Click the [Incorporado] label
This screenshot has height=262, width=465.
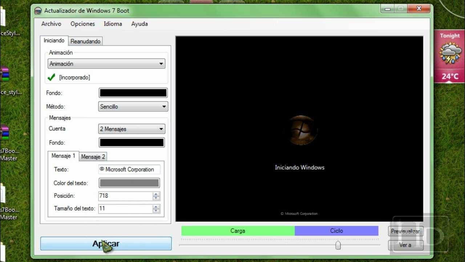74,78
